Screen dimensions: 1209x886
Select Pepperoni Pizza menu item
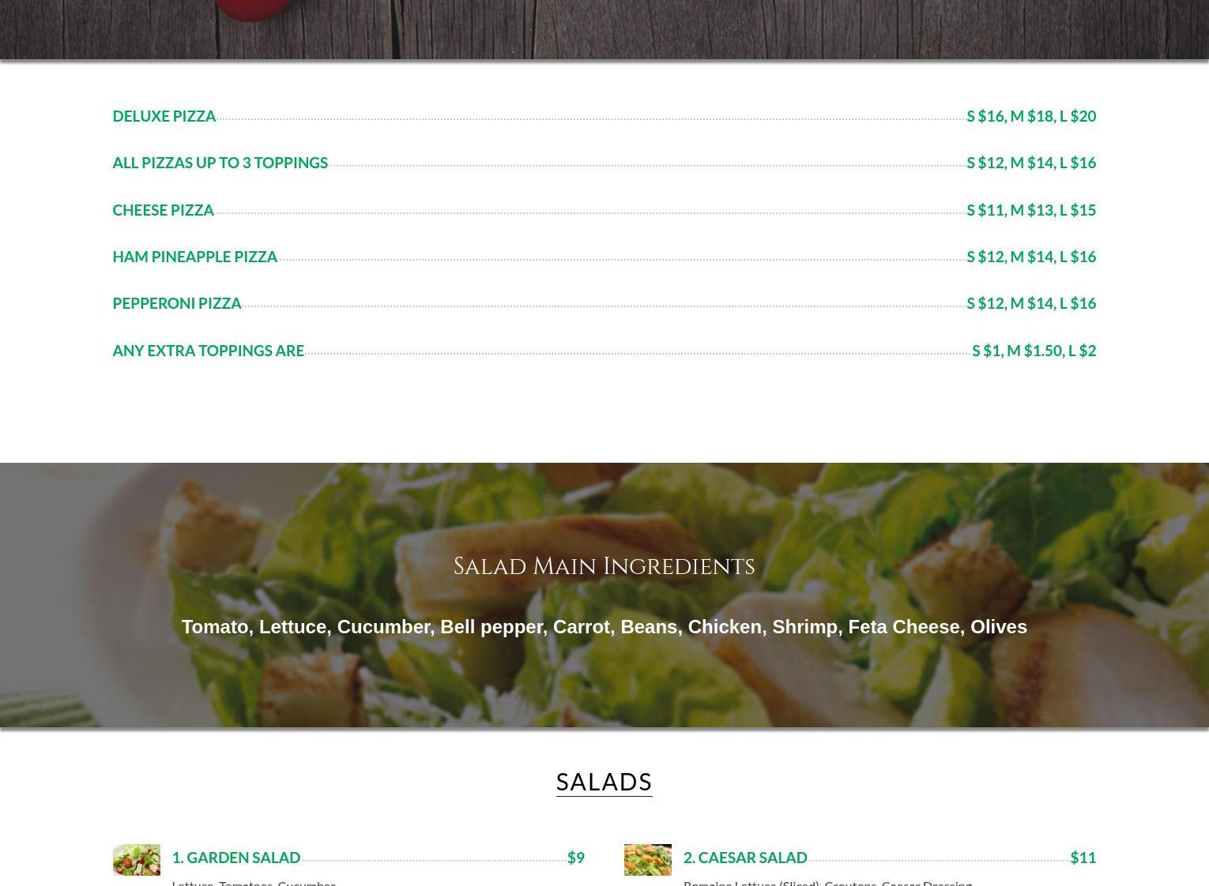[176, 303]
